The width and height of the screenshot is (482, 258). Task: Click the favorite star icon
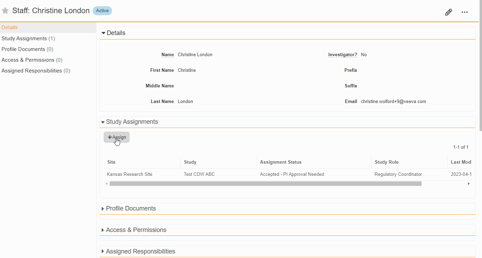click(x=5, y=11)
